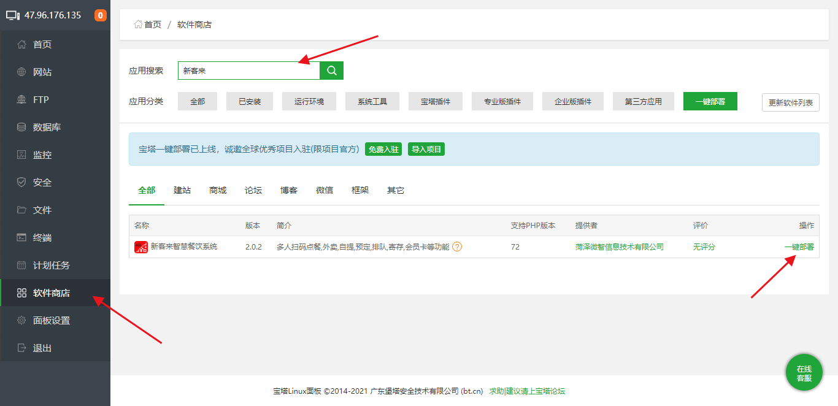Click the home icon in breadcrumb
Image resolution: width=838 pixels, height=406 pixels.
pos(138,25)
